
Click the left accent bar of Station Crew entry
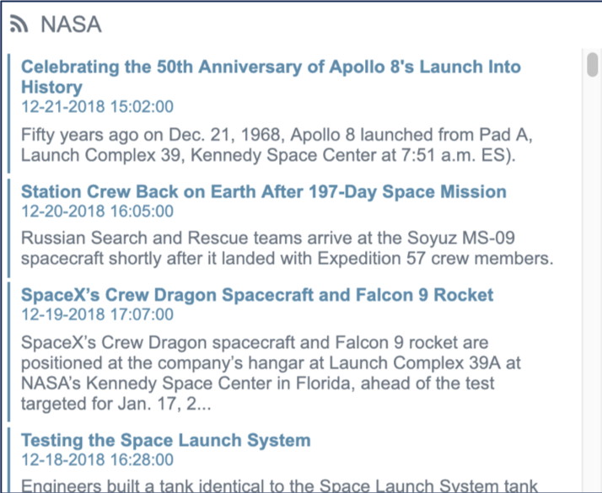[x=9, y=225]
